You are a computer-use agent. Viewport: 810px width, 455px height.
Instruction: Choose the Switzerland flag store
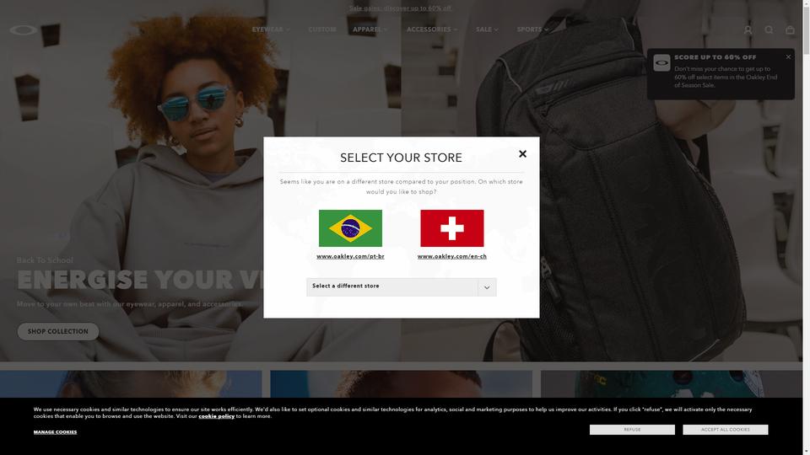(x=452, y=228)
